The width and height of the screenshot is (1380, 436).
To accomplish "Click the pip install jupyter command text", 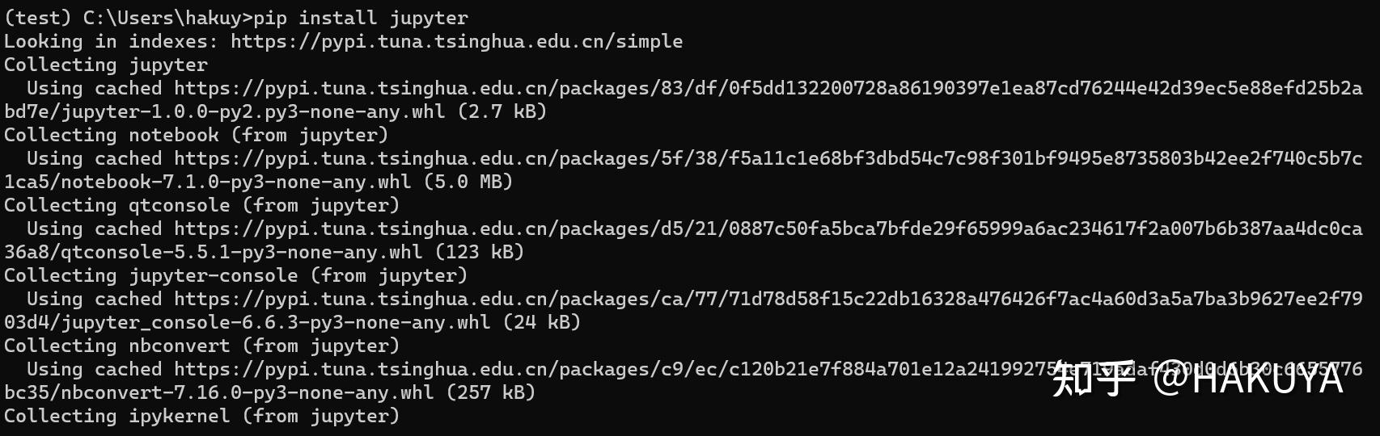I will [x=361, y=18].
